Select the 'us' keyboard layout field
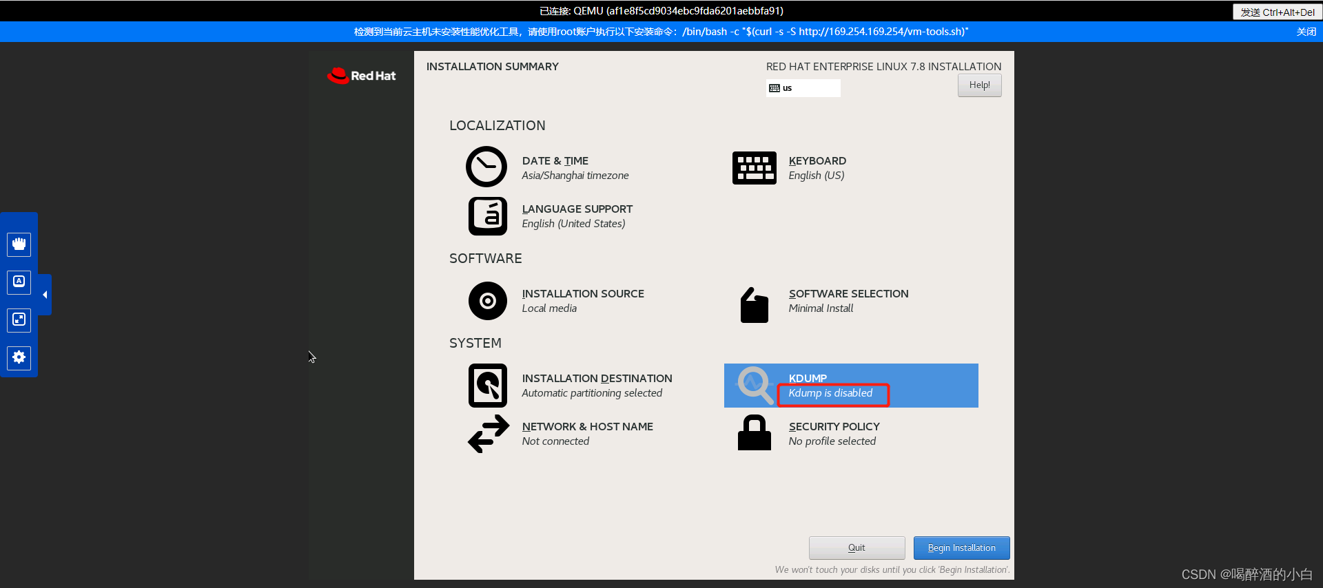The image size is (1323, 588). [x=803, y=88]
